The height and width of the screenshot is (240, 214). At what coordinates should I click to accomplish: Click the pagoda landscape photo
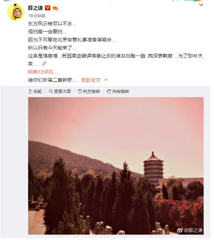click(116, 166)
